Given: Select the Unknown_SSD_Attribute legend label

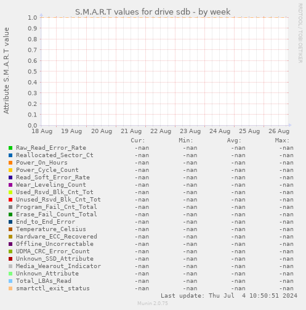Looking at the screenshot, I should click(55, 259).
